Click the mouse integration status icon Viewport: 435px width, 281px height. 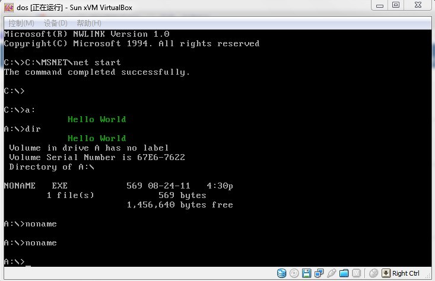(373, 273)
